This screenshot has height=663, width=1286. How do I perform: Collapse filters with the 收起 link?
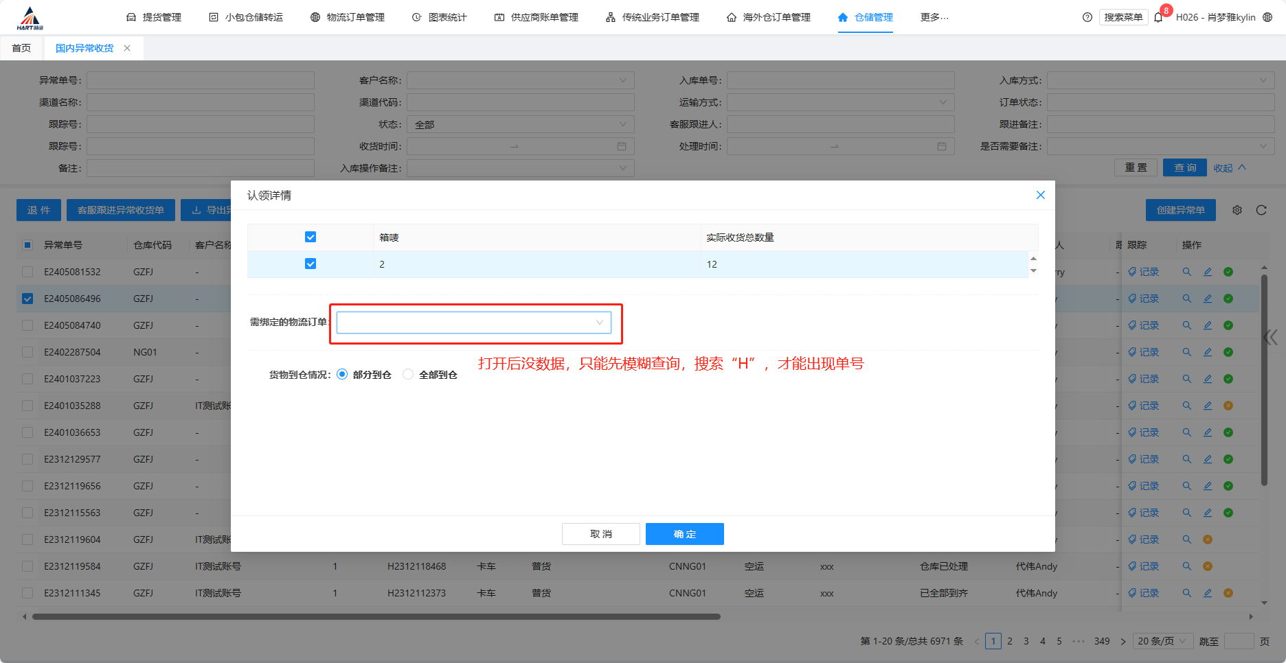(x=1228, y=168)
